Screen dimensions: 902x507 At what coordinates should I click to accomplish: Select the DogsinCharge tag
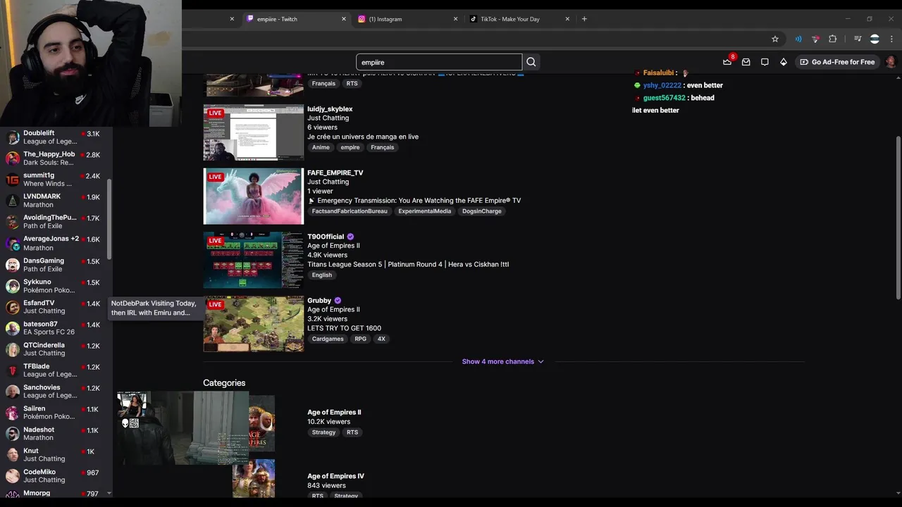[x=482, y=211]
